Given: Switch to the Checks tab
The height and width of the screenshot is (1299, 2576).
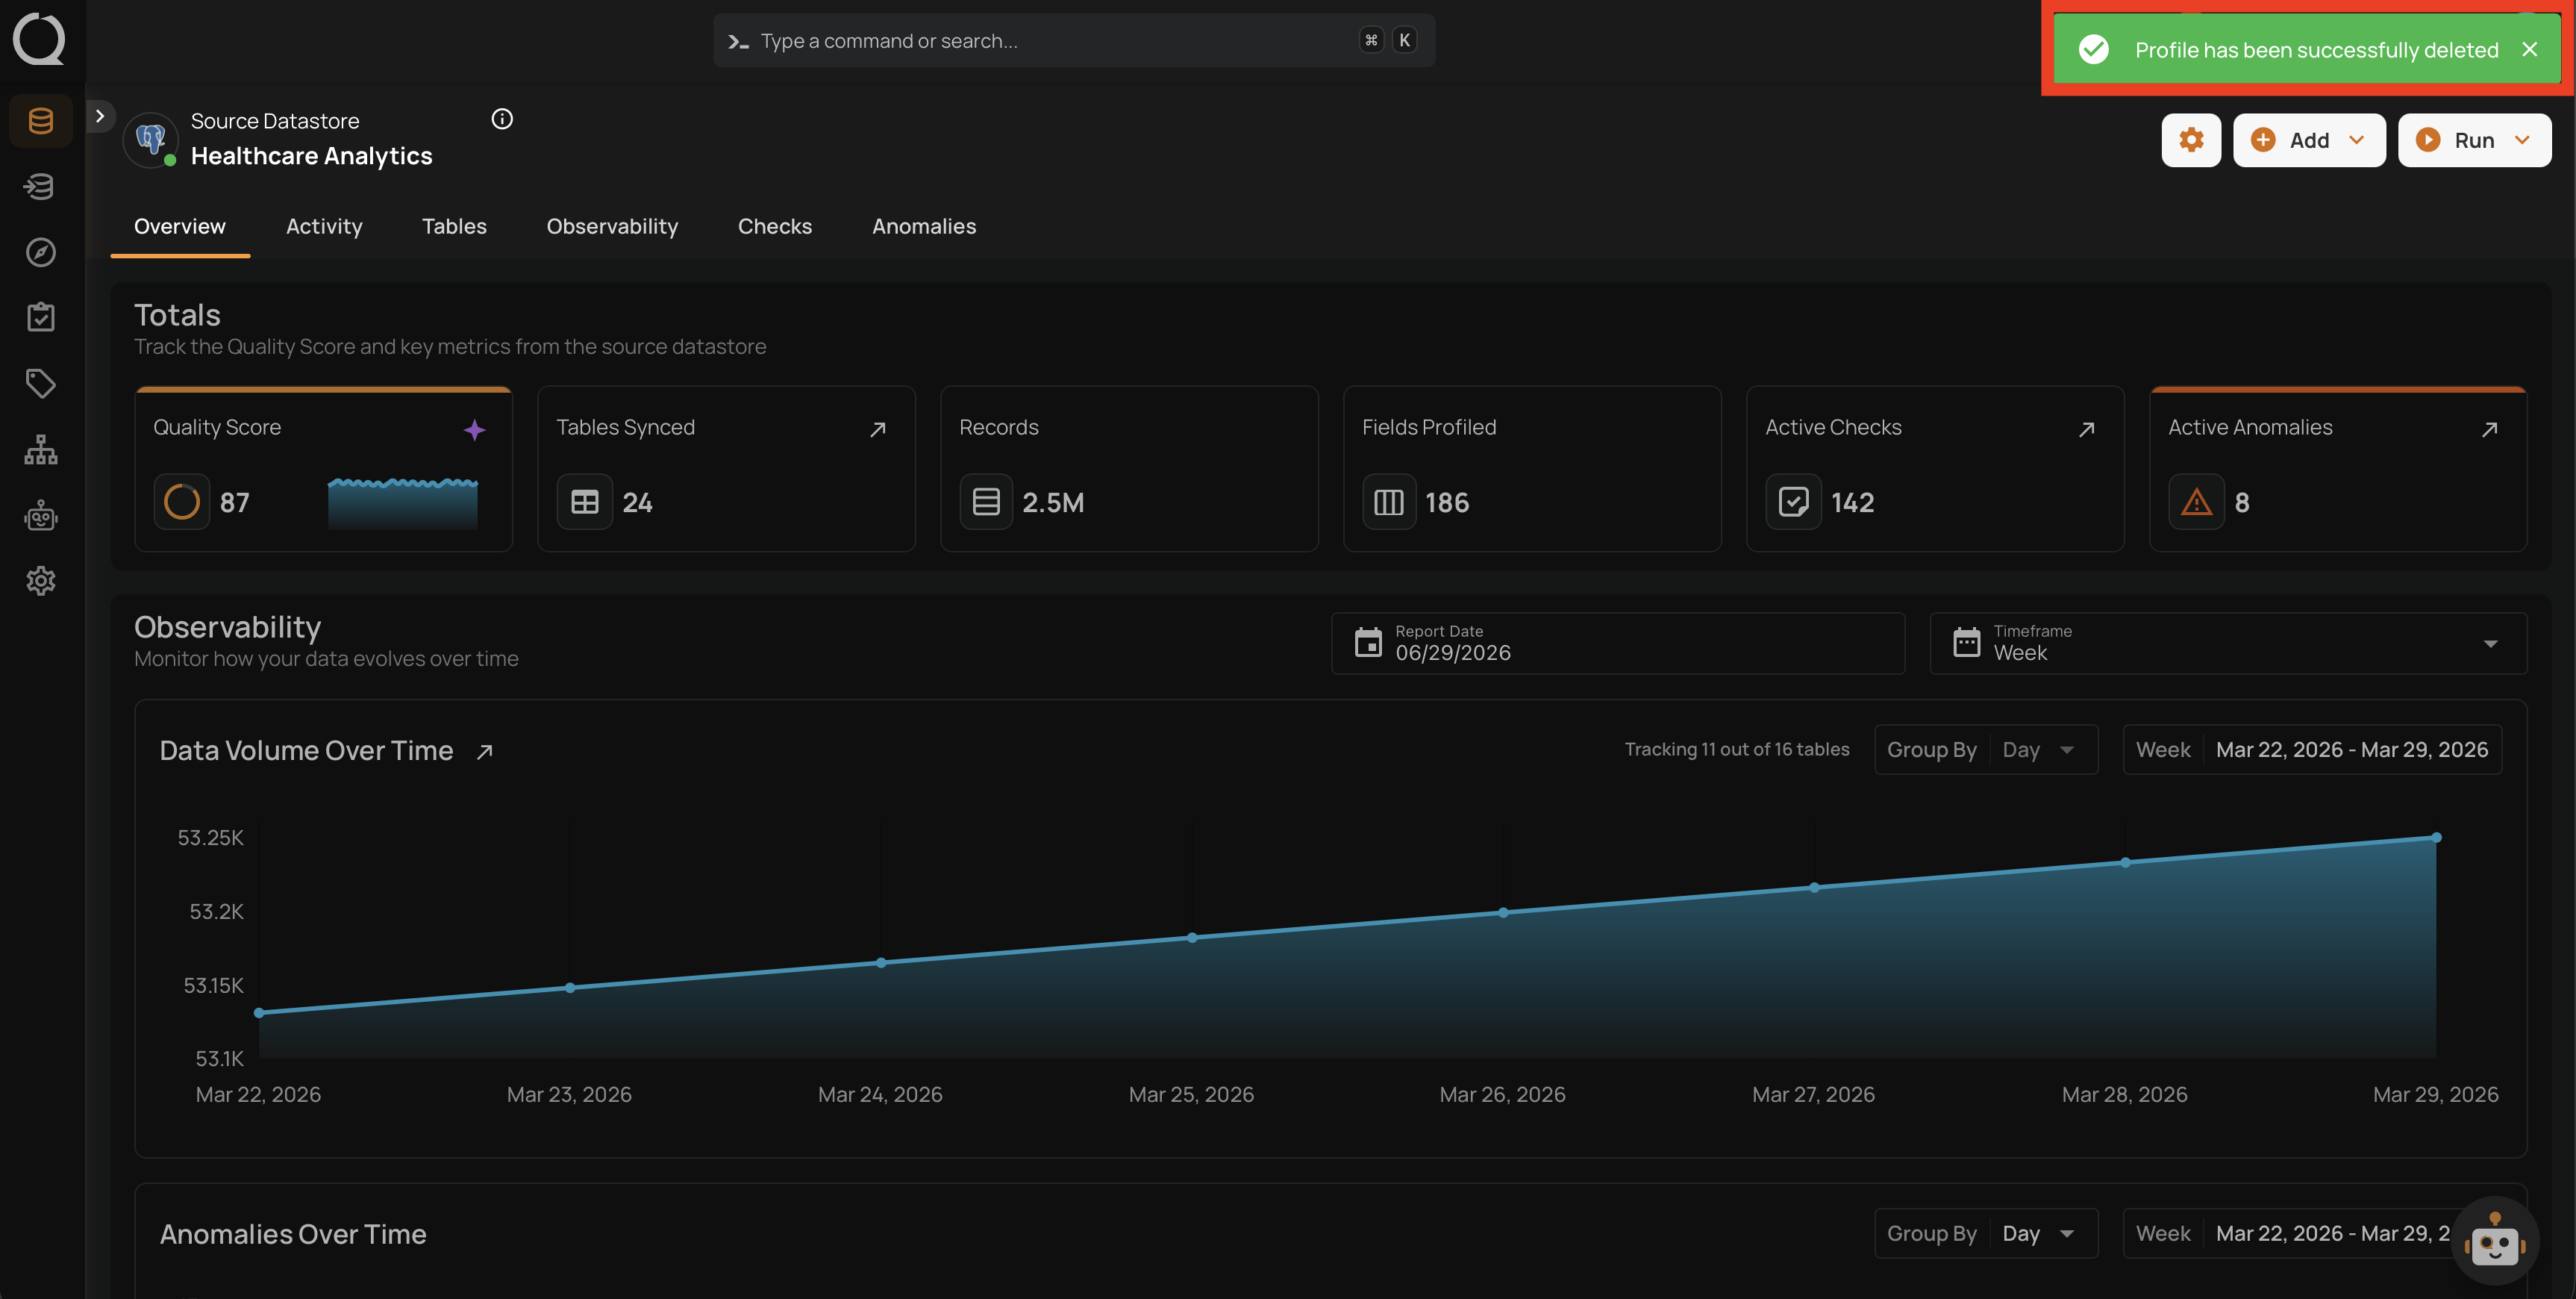Looking at the screenshot, I should tap(775, 226).
